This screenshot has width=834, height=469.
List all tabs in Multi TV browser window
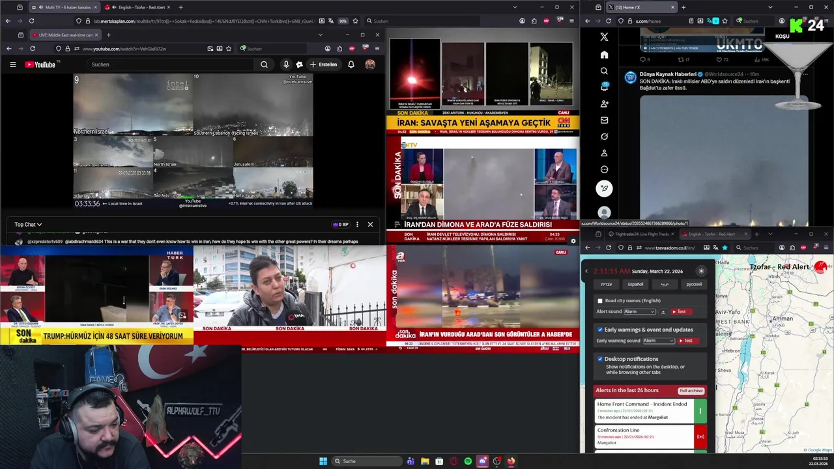tap(515, 7)
